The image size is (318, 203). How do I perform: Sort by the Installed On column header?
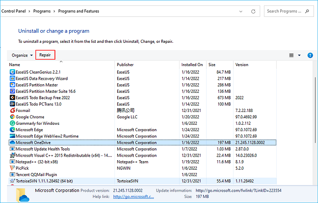193,65
